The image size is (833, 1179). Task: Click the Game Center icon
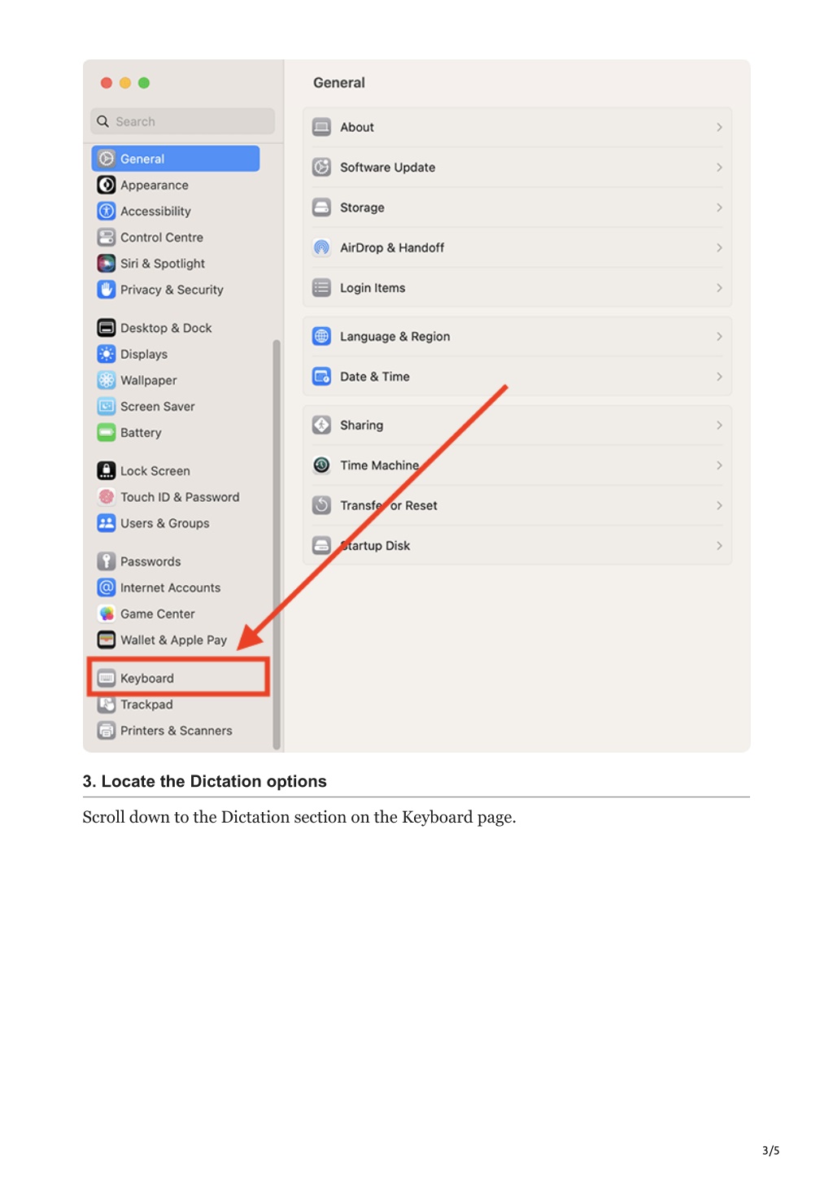click(107, 614)
